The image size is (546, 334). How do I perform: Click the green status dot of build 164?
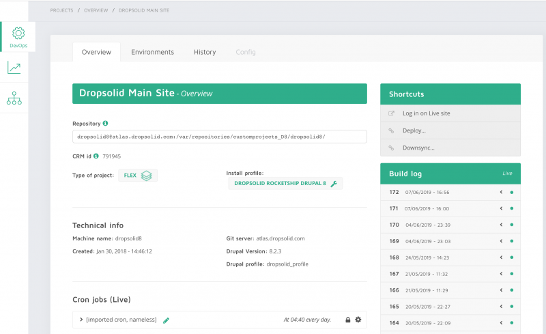click(x=511, y=323)
